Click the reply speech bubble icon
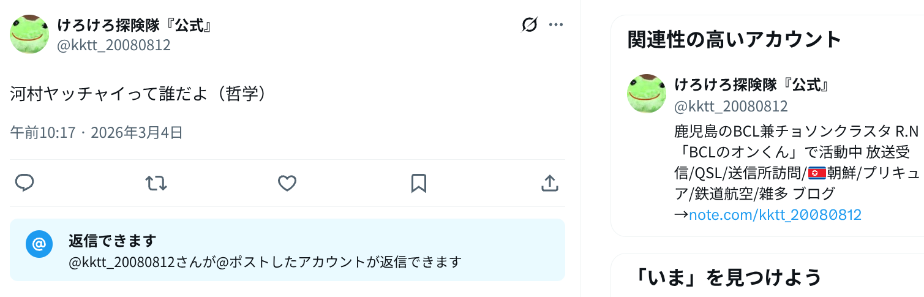Viewport: 924px width, 297px height. coord(24,183)
